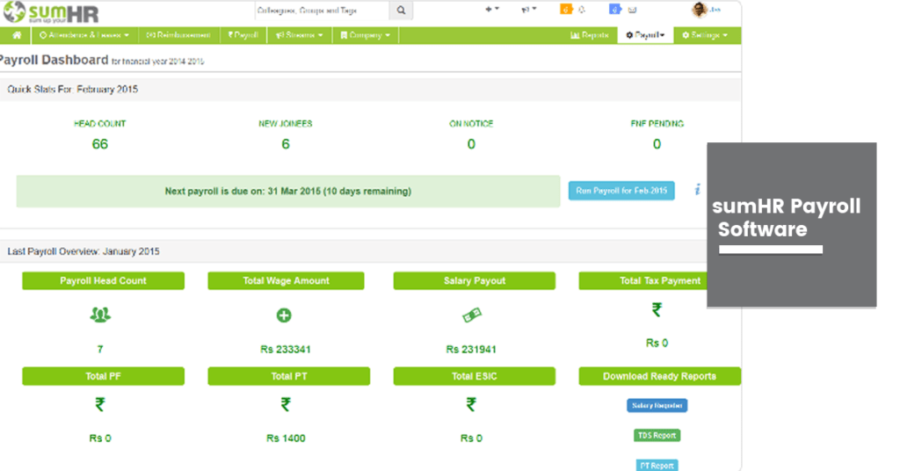
Task: Click the Total PT header
Action: [288, 376]
